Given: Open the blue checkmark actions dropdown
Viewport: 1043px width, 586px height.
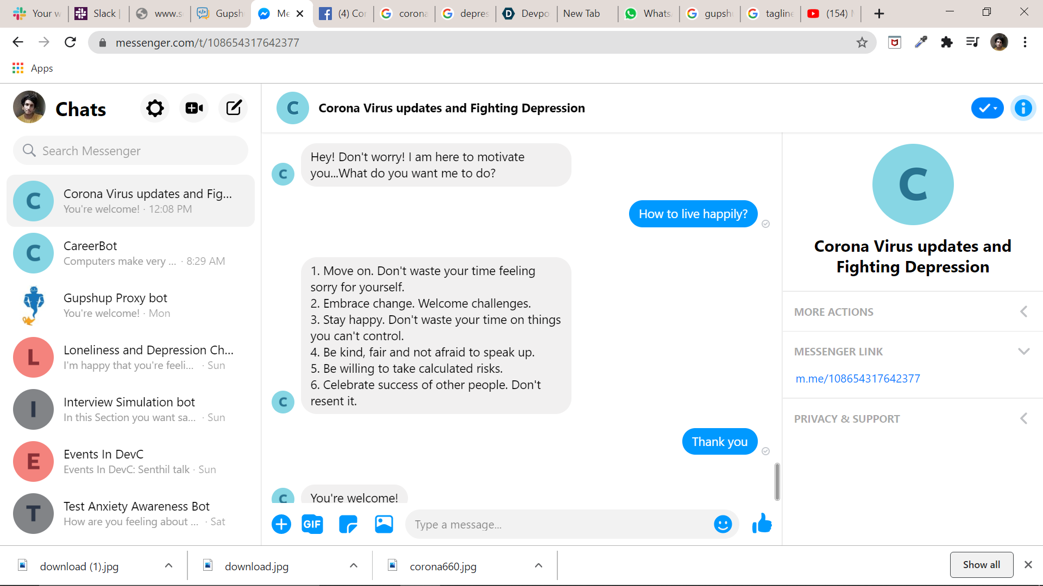Looking at the screenshot, I should pos(987,108).
